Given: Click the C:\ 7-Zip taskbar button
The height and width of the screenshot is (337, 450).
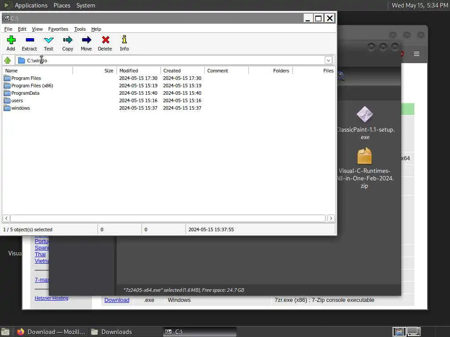Looking at the screenshot, I should [x=200, y=332].
